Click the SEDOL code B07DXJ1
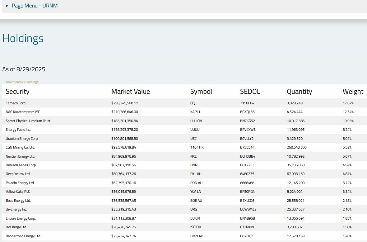 tap(247, 236)
